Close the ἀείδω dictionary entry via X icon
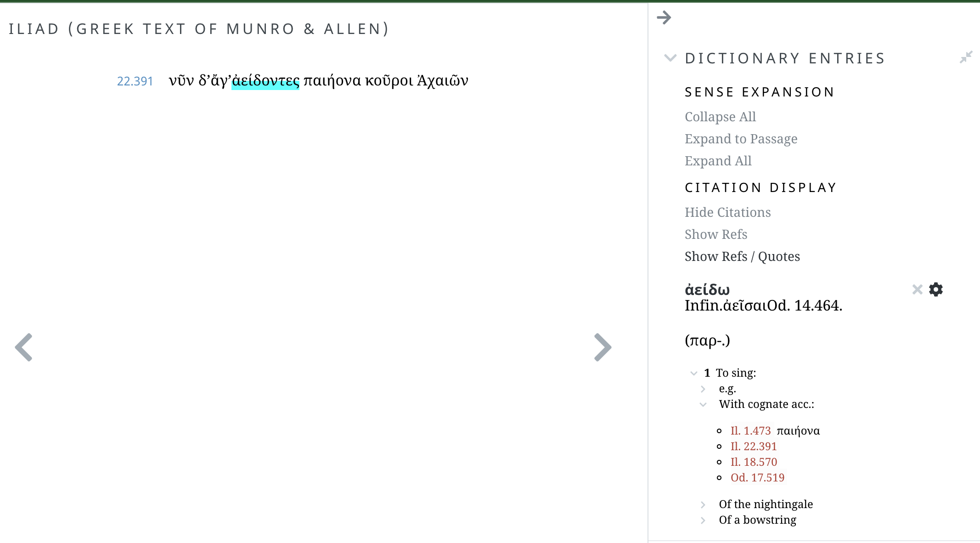This screenshot has width=980, height=543. (x=917, y=289)
